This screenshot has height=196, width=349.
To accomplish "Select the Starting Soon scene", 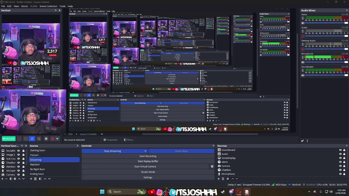I will click(54, 151).
